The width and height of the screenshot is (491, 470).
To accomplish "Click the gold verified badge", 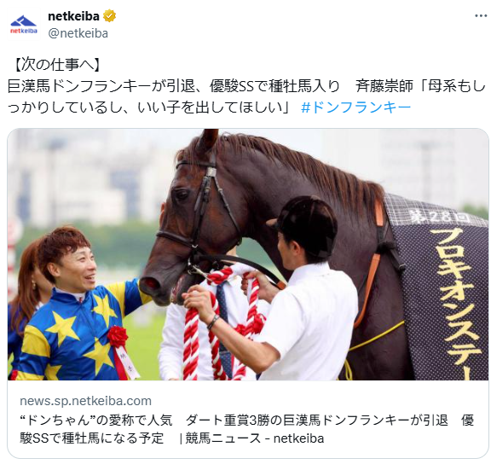I will (x=109, y=16).
